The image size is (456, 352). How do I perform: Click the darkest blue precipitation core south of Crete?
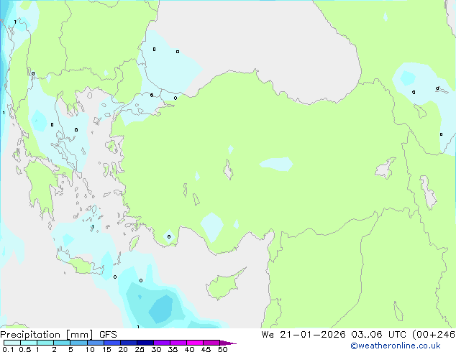tap(162, 310)
